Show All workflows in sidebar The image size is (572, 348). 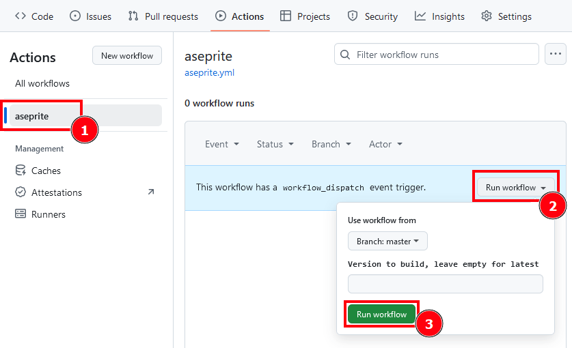42,83
